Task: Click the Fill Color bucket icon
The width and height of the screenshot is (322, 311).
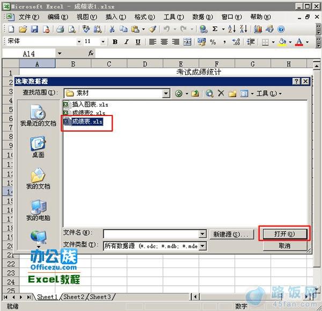Action: coord(282,42)
